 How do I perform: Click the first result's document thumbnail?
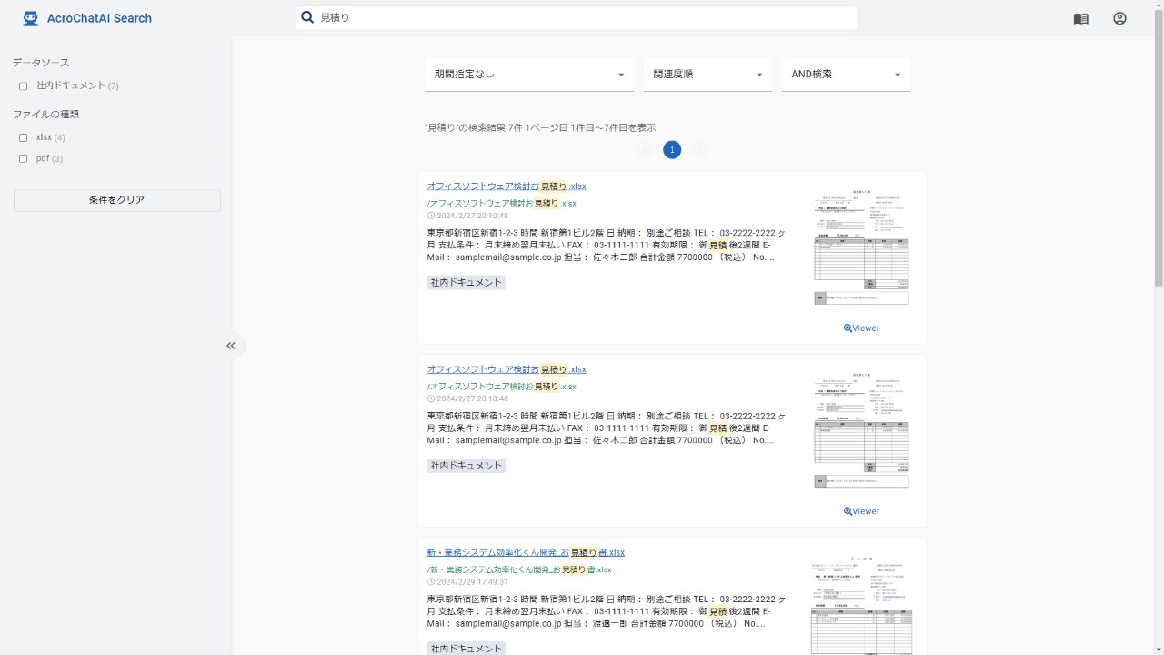(861, 247)
